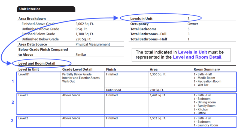Click the 1 - Family Room entry

click(x=205, y=106)
